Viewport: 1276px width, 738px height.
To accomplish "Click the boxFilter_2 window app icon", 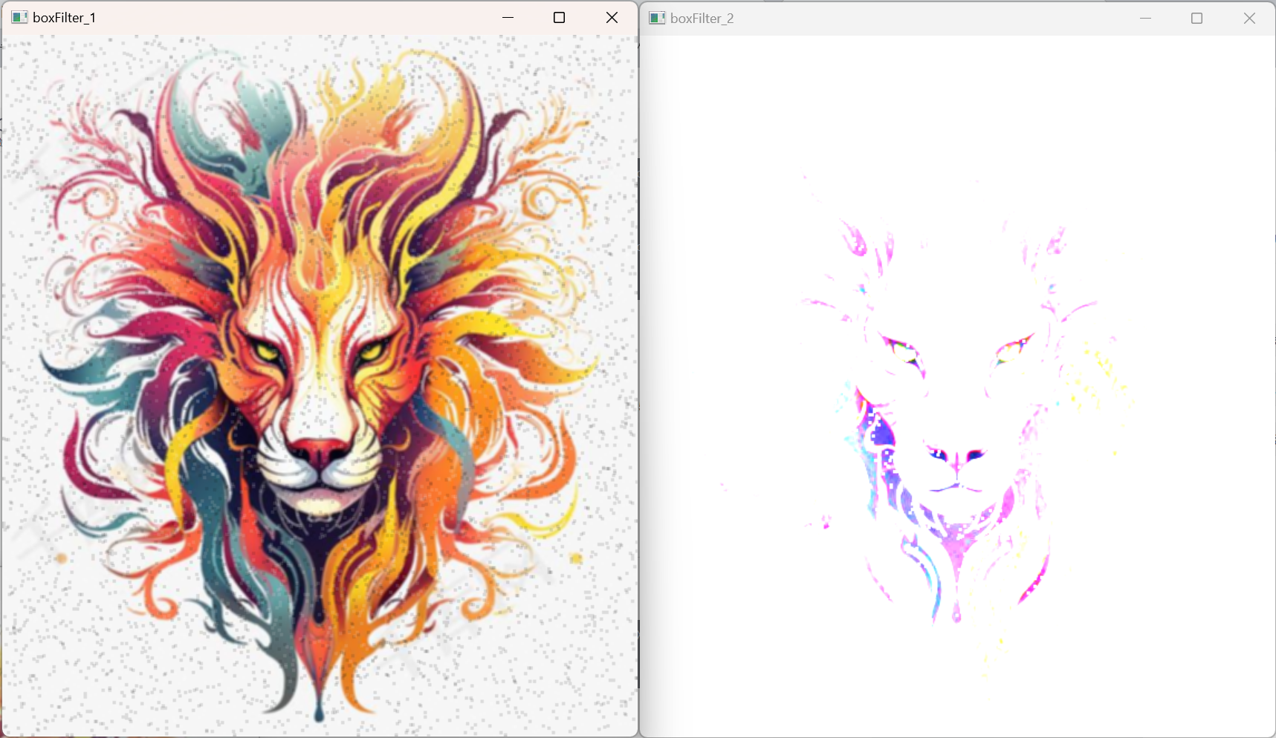I will click(x=657, y=18).
